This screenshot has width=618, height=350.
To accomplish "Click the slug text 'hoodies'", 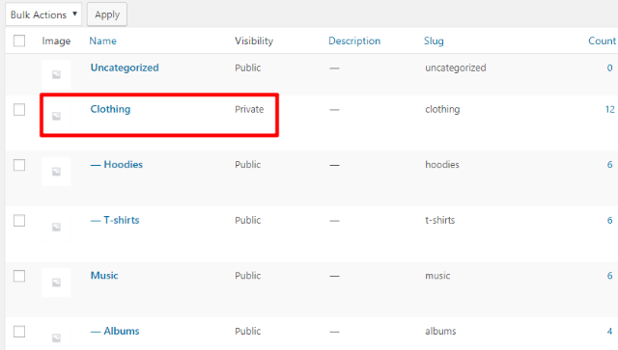I will click(442, 165).
